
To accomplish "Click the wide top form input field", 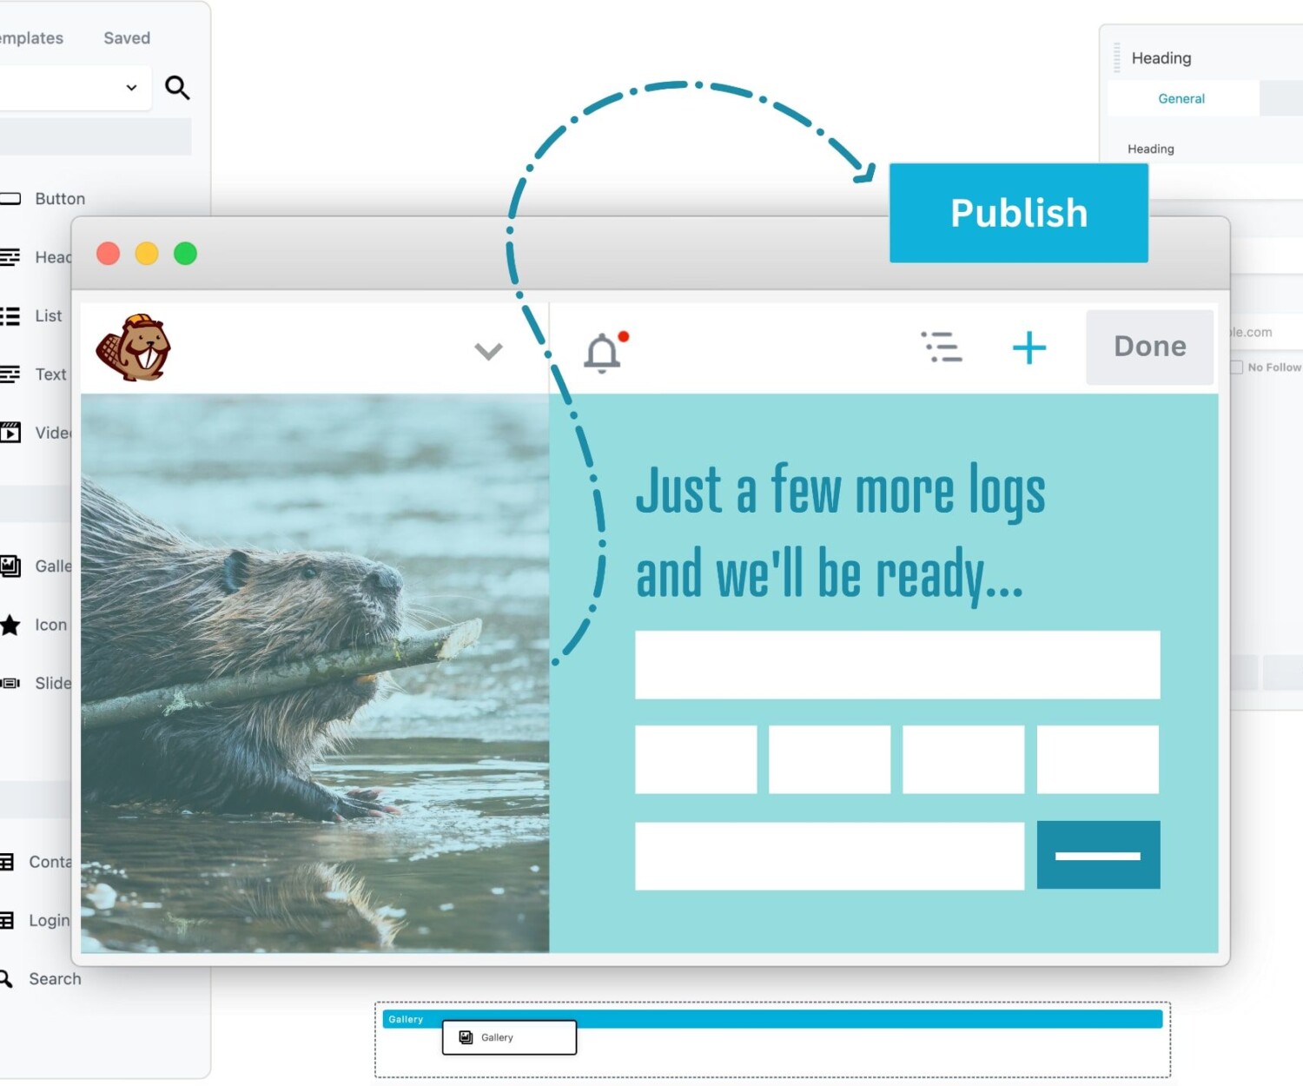I will point(897,665).
